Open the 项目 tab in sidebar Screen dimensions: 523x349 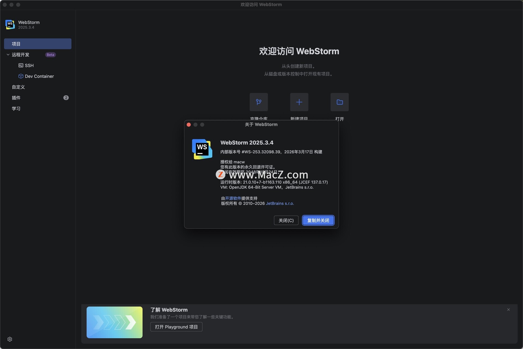pyautogui.click(x=38, y=44)
